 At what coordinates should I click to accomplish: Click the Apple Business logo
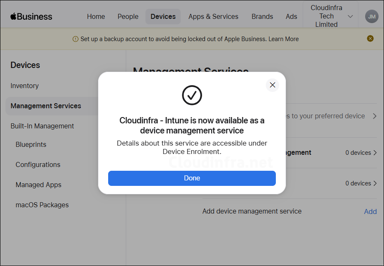(x=31, y=16)
